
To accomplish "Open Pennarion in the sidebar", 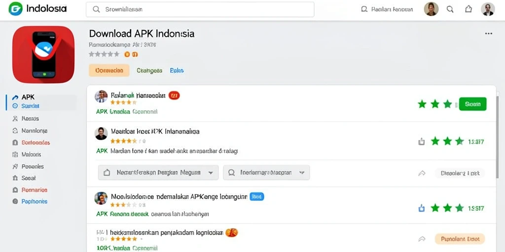I will tap(35, 190).
